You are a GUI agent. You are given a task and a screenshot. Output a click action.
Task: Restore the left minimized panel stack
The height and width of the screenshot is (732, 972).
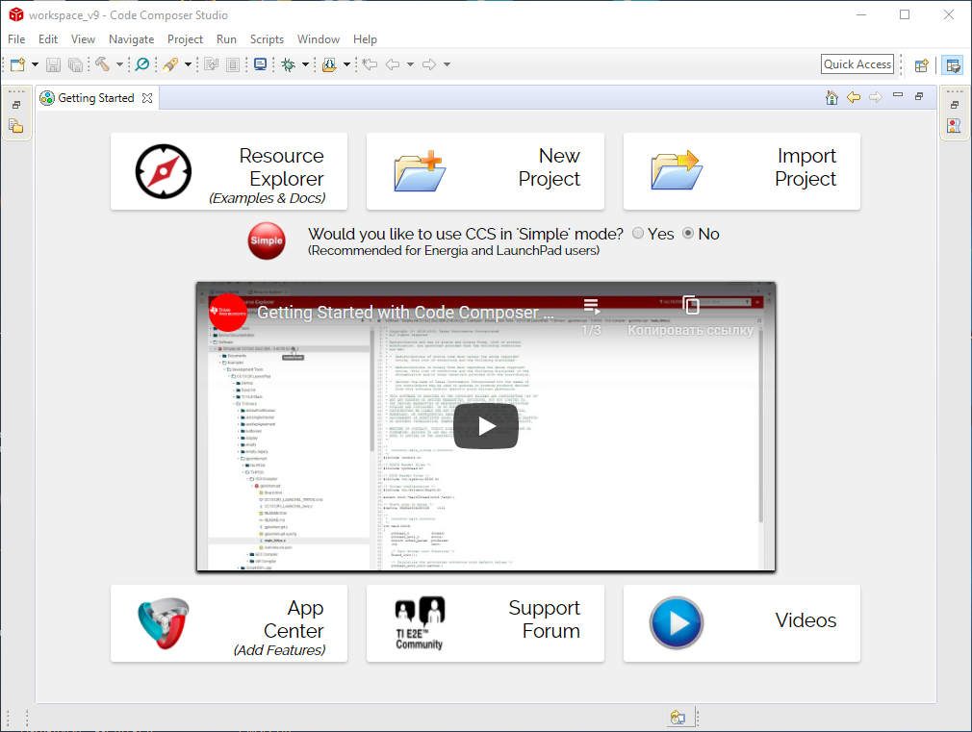16,105
